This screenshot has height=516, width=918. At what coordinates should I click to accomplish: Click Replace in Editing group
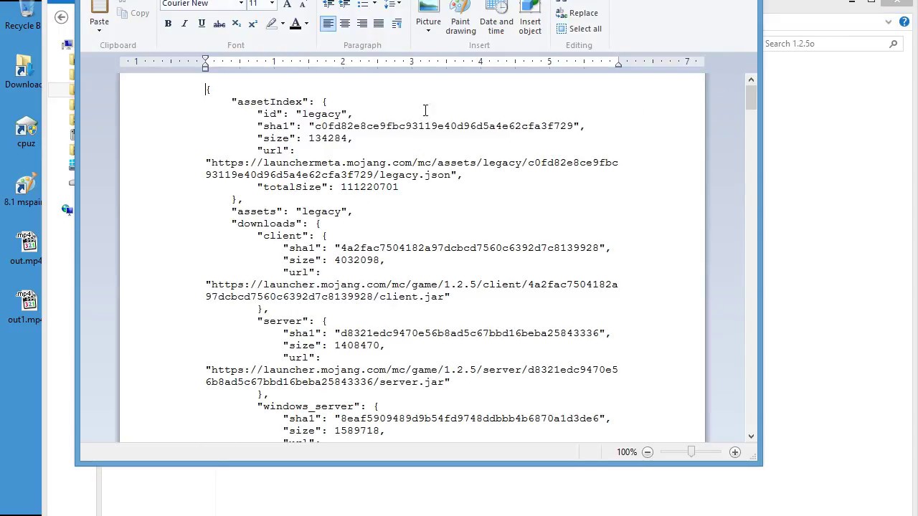(x=577, y=13)
